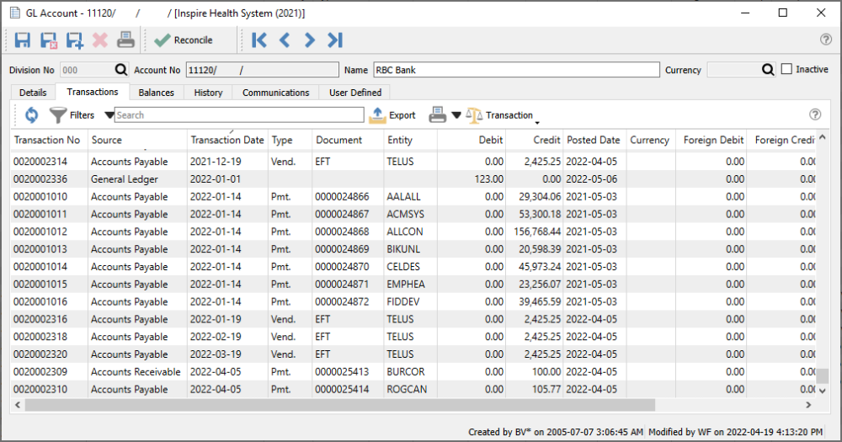
Task: Sort by the Transaction Date column header
Action: tap(226, 140)
